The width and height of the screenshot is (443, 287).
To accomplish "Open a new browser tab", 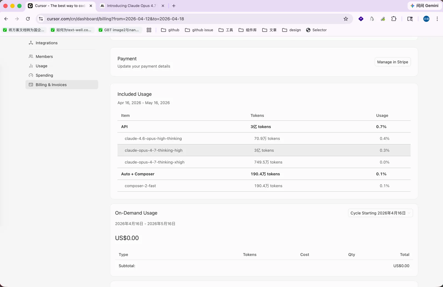I will click(174, 6).
